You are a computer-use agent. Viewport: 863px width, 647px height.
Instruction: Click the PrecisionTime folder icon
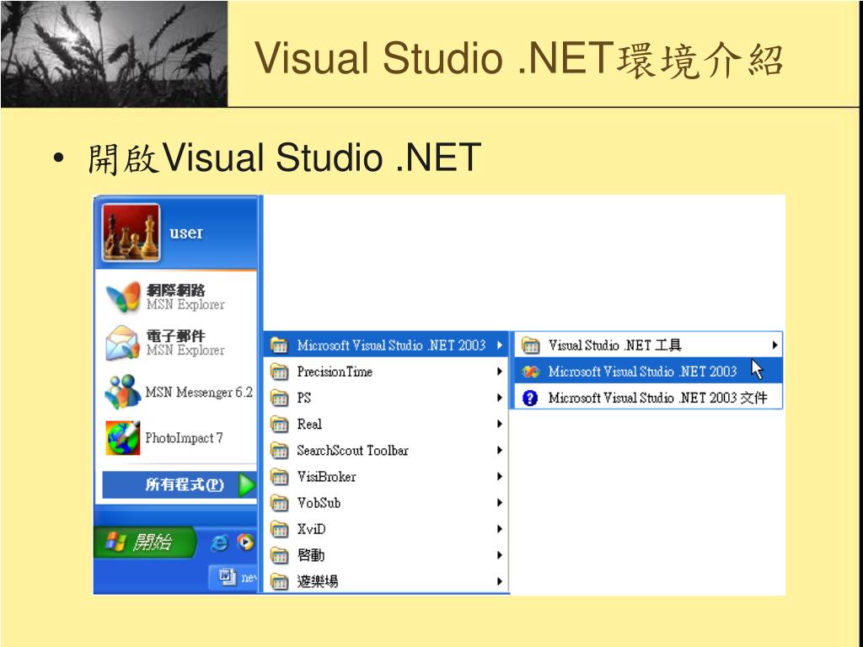click(x=280, y=372)
